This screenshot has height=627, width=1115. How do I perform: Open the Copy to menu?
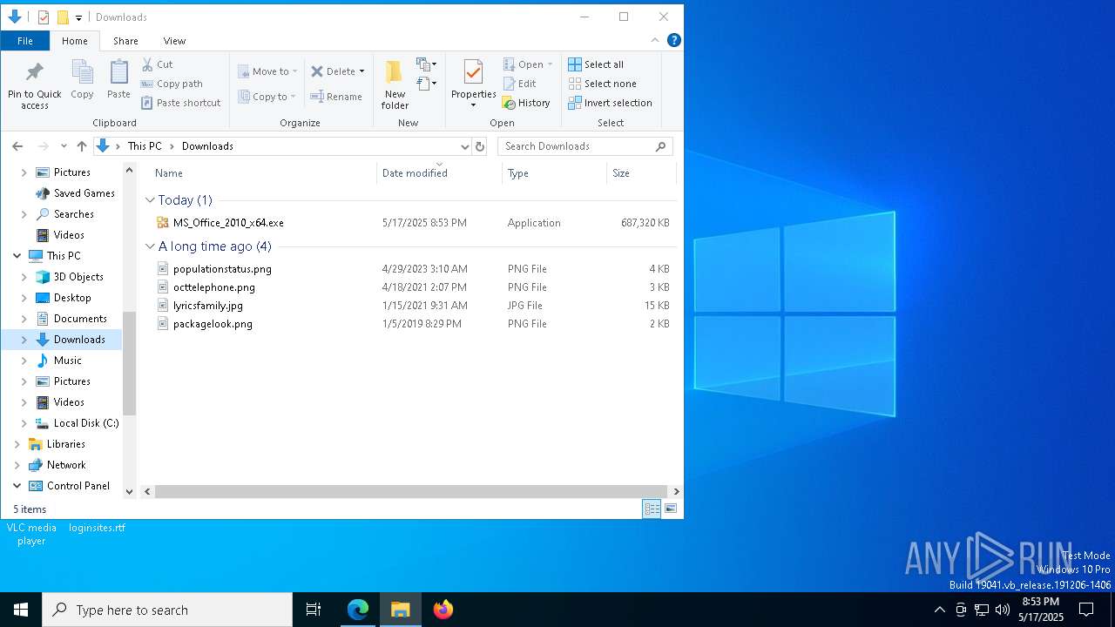tap(267, 97)
